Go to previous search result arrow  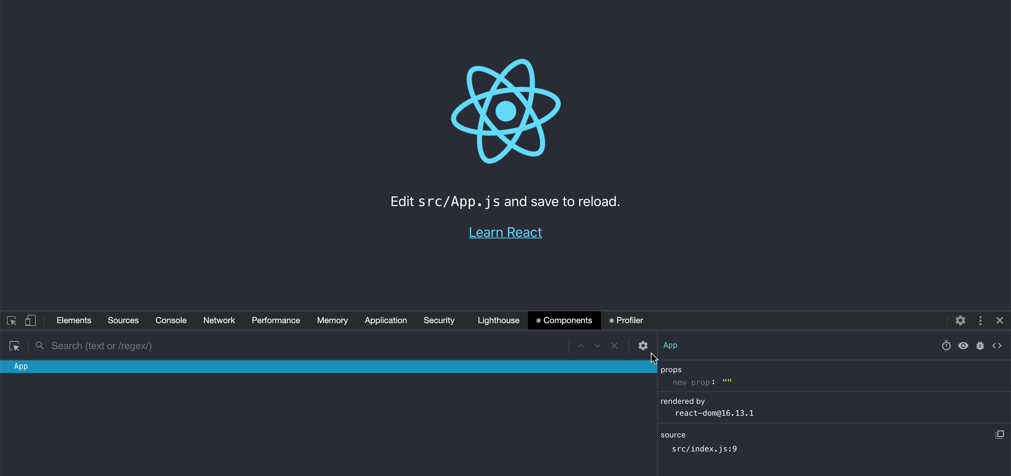coord(581,346)
